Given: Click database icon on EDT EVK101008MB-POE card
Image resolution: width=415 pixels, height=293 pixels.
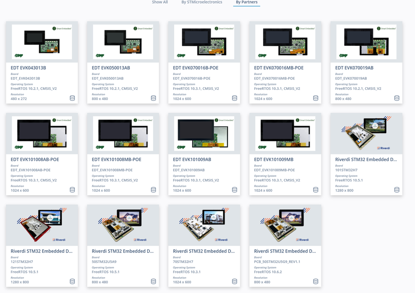Looking at the screenshot, I should 153,190.
